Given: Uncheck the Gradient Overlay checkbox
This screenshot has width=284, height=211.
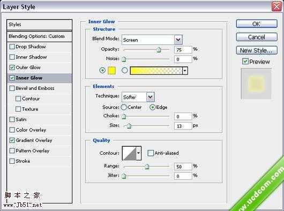Looking at the screenshot, I should [x=12, y=140].
